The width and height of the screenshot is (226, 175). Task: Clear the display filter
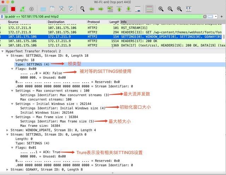205,17
